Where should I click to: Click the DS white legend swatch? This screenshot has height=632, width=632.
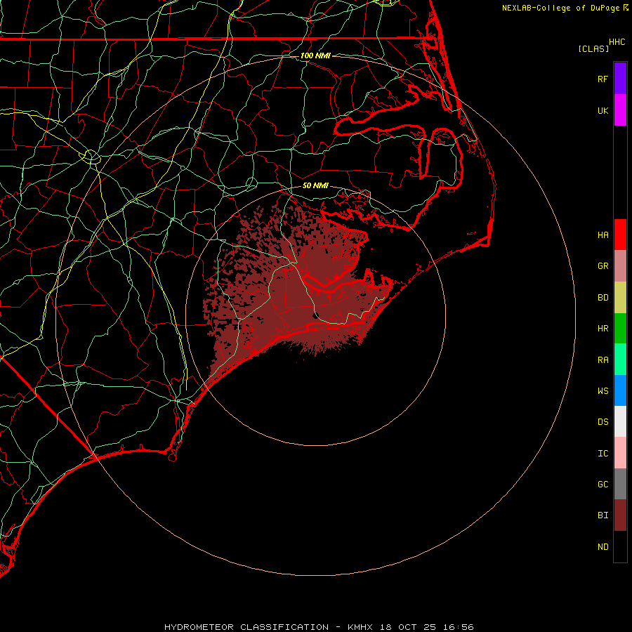point(620,421)
